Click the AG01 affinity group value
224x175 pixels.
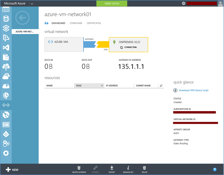coord(176,133)
